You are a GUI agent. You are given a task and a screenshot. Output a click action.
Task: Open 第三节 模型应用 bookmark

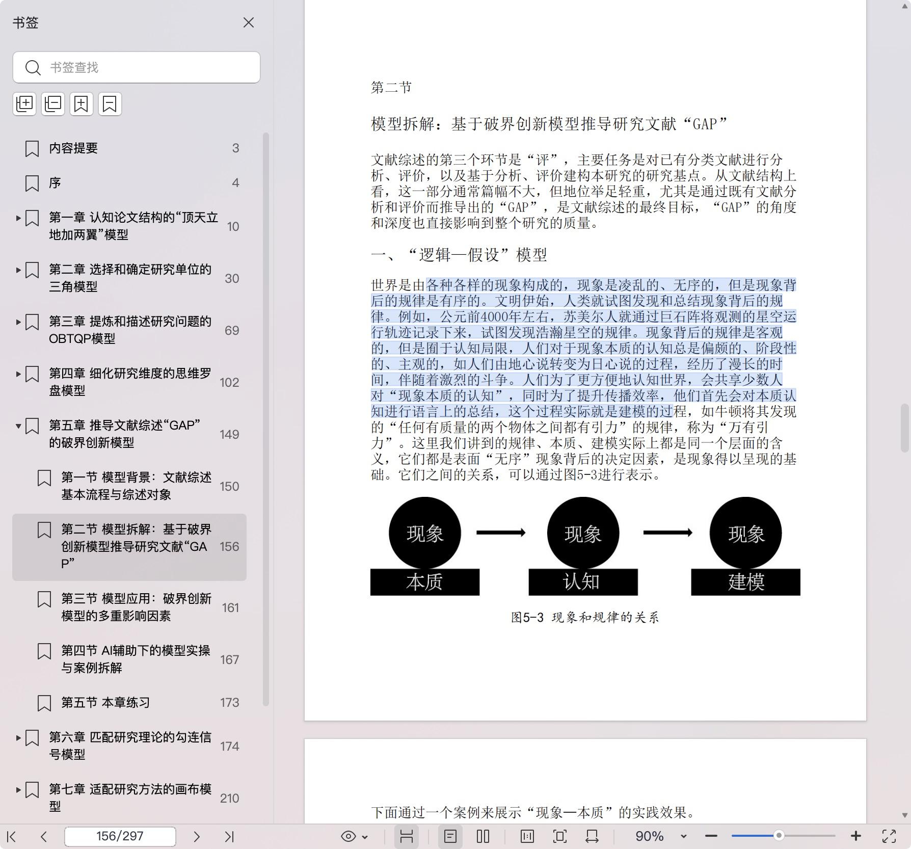(129, 607)
